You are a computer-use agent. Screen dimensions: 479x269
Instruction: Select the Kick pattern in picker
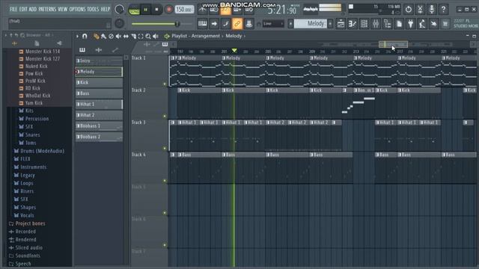(x=99, y=82)
